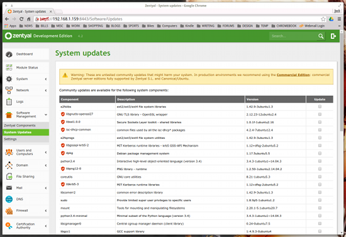
Task: Open the Dashboard sidebar icon
Action: (x=9, y=54)
